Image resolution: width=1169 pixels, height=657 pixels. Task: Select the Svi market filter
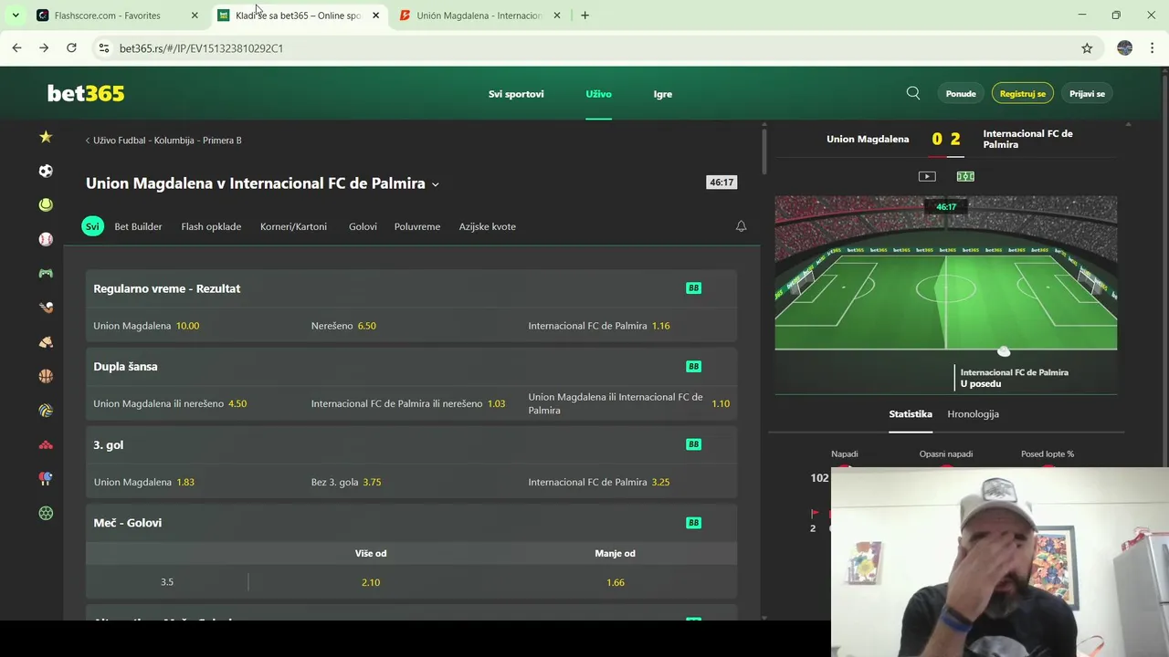pos(92,226)
